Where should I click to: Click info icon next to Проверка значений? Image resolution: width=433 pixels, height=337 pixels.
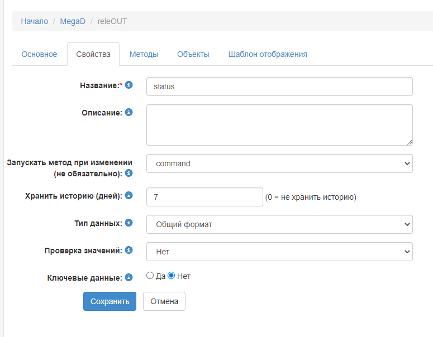pos(129,250)
